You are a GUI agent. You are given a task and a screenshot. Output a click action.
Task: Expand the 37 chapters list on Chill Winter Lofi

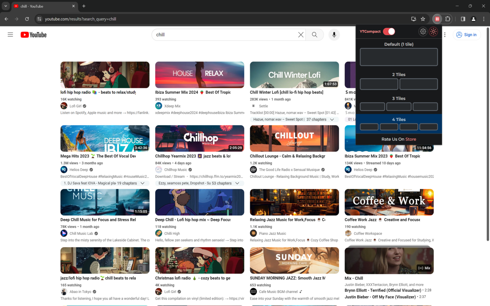pos(333,119)
